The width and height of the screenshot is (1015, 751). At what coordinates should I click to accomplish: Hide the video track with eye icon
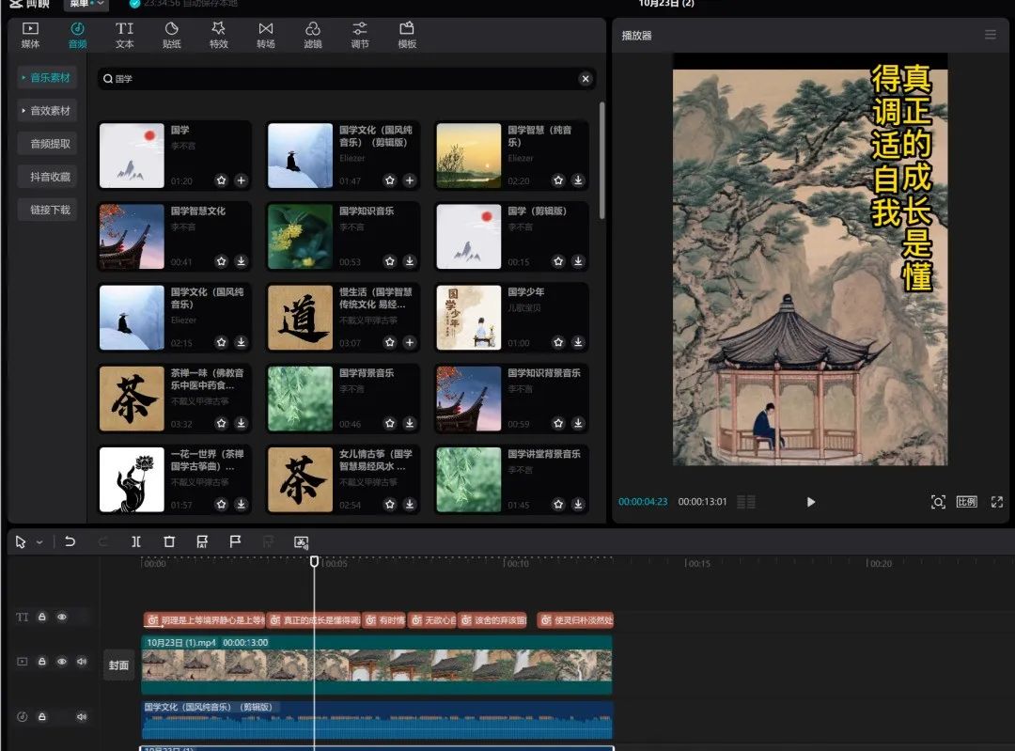pyautogui.click(x=62, y=662)
